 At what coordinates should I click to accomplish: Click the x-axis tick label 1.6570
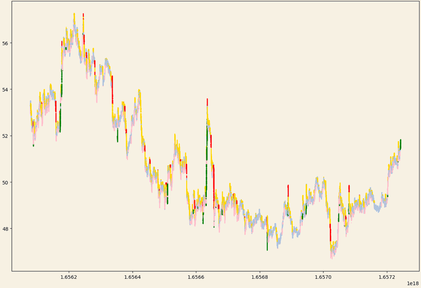[x=323, y=277]
